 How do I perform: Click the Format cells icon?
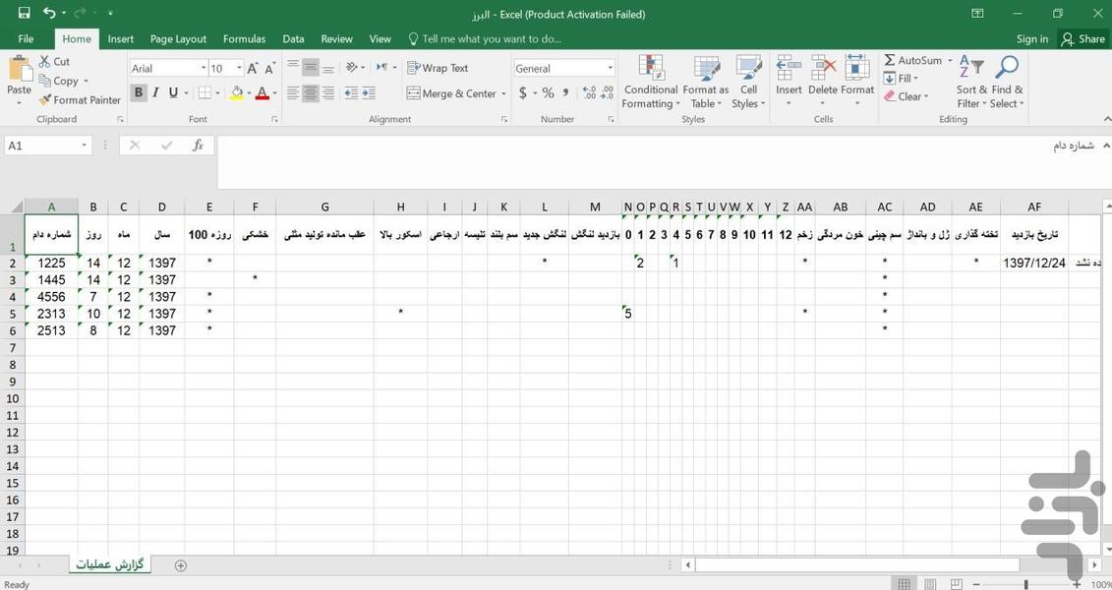pos(856,68)
